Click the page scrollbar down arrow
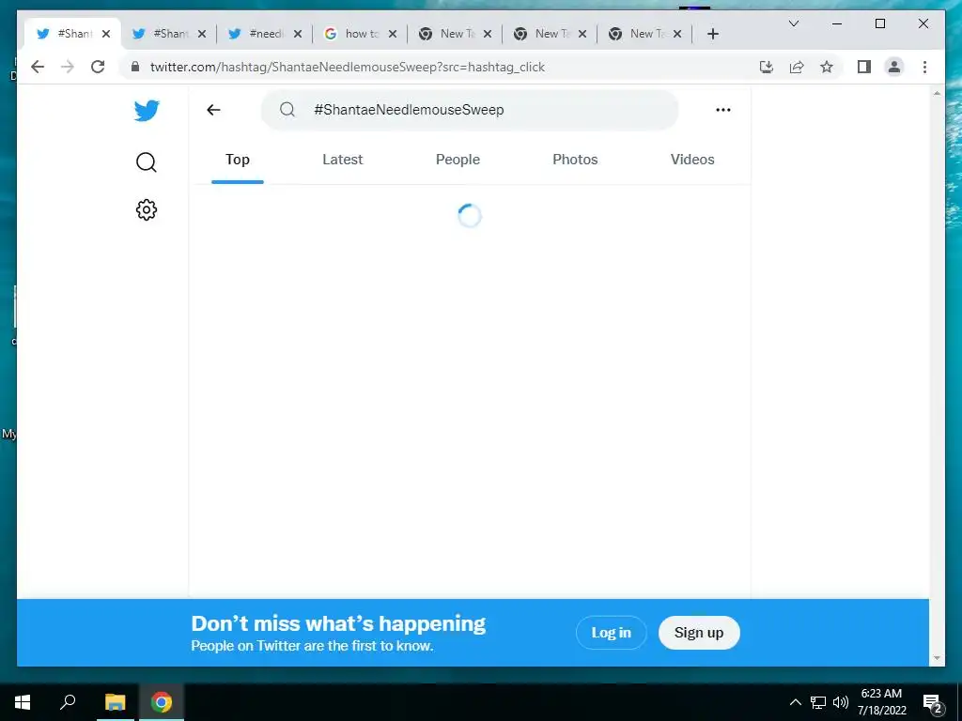The width and height of the screenshot is (962, 721). [937, 658]
